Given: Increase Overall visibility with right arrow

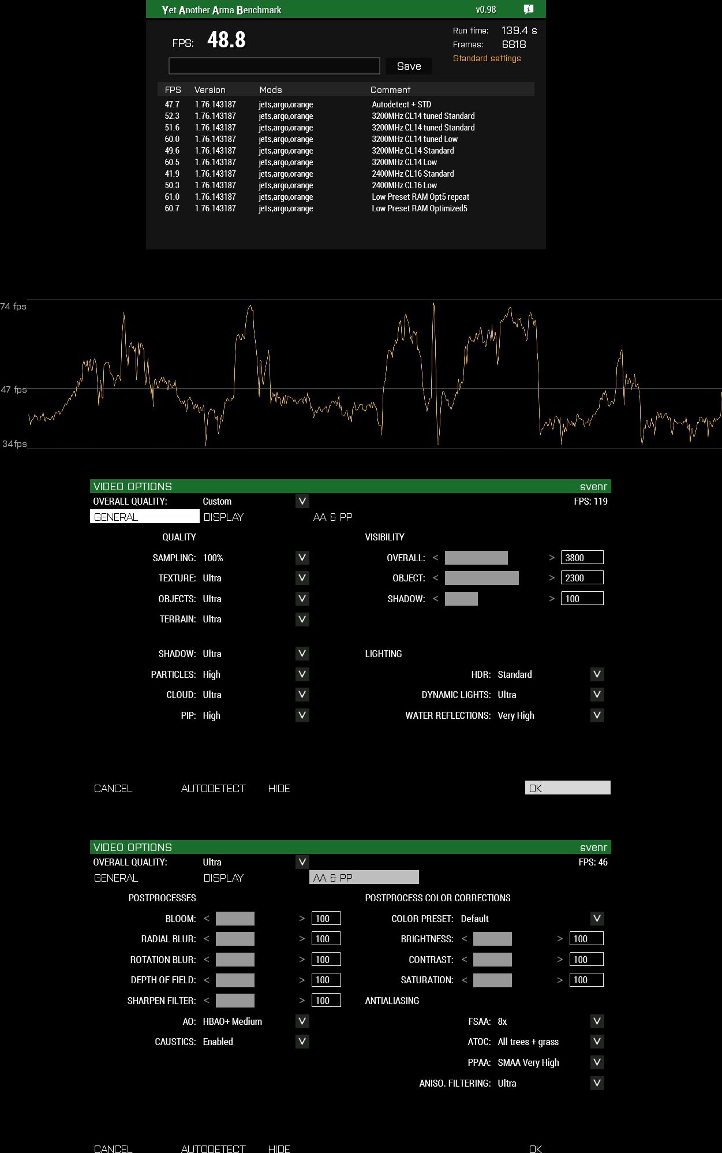Looking at the screenshot, I should pos(552,558).
